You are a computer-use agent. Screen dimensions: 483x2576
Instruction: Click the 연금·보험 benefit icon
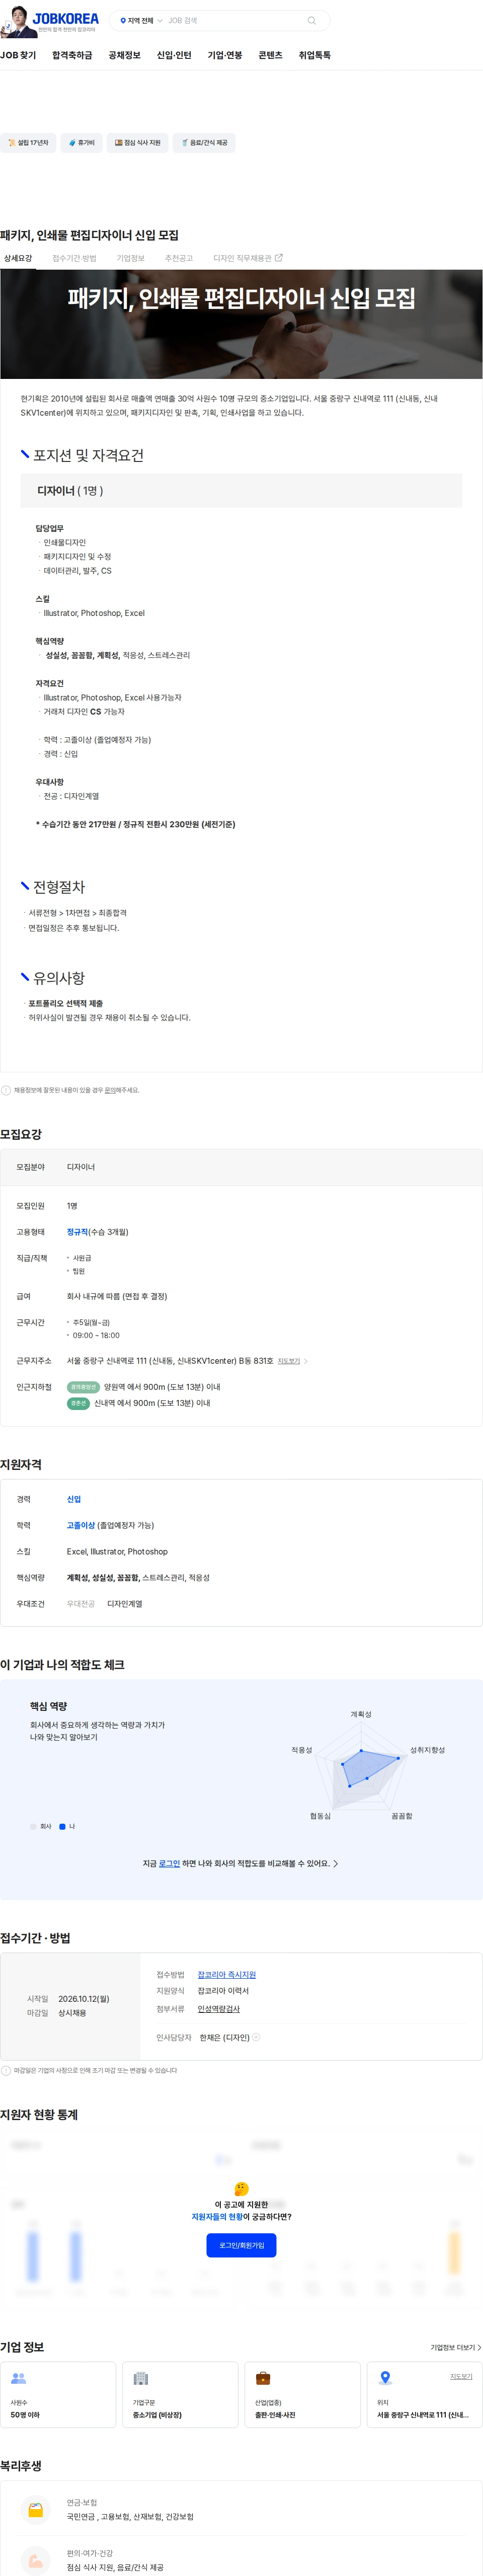click(35, 2510)
